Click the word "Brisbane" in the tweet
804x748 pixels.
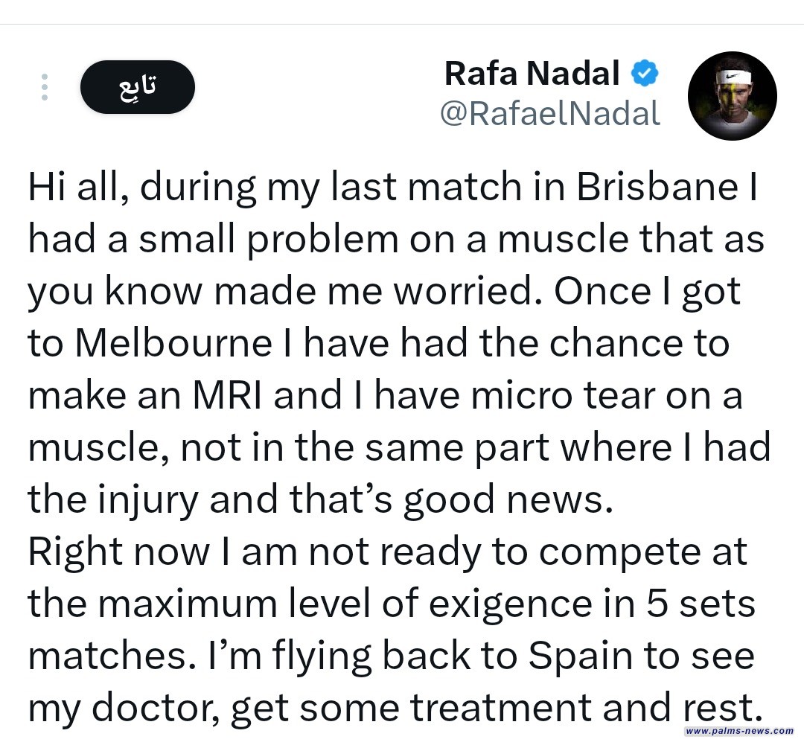(x=664, y=188)
